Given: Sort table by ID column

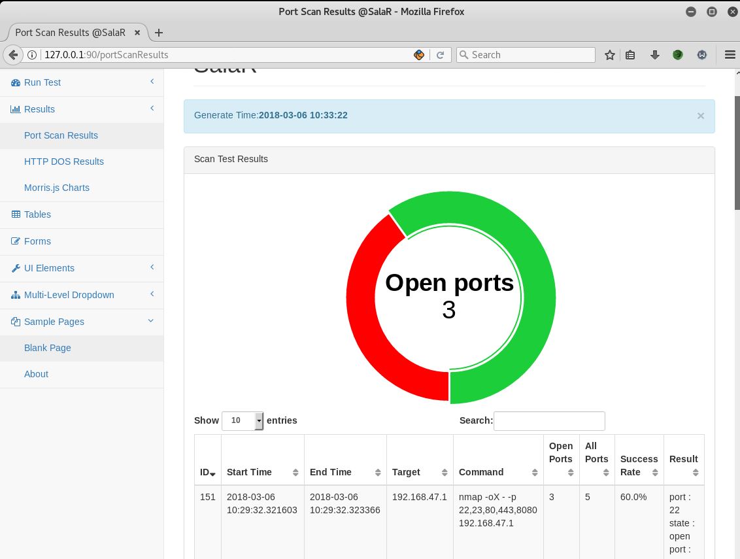Looking at the screenshot, I should coord(208,460).
